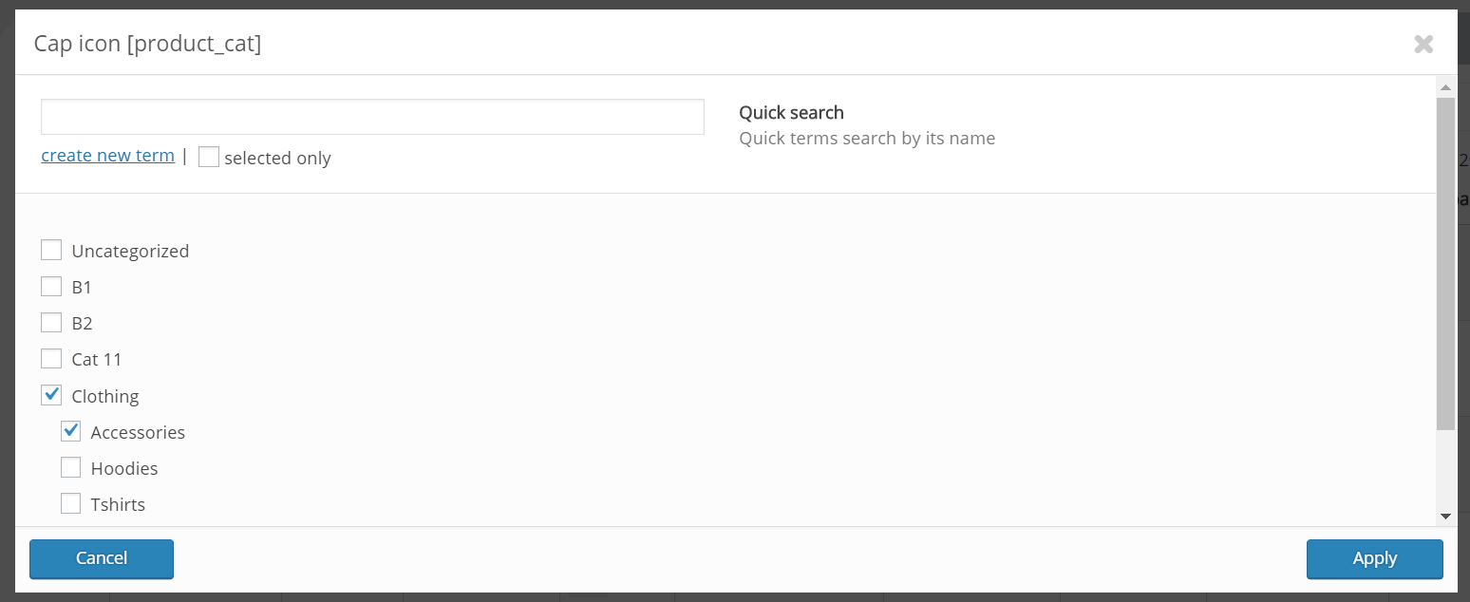The width and height of the screenshot is (1470, 602).
Task: Click the Clothing label text
Action: 105,396
